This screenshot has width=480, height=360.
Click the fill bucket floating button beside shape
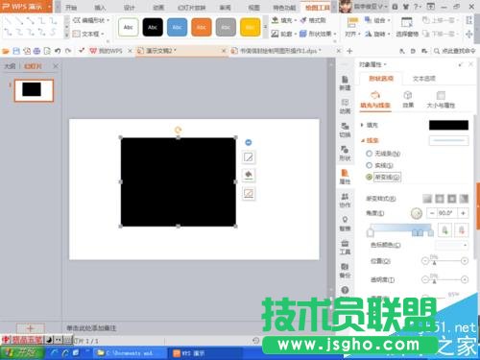pos(249,175)
